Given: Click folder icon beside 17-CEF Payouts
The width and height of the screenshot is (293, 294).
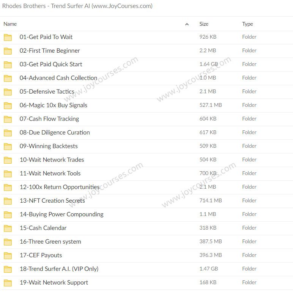Looking at the screenshot, I should coord(8,256).
